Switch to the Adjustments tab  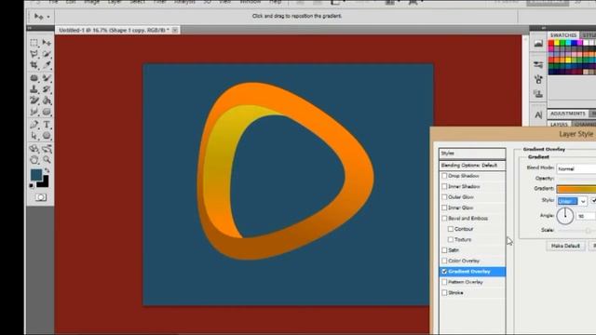pos(568,114)
